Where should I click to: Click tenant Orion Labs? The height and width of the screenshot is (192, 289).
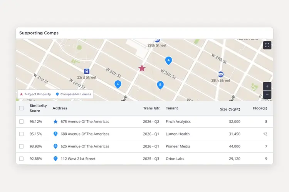(x=175, y=159)
